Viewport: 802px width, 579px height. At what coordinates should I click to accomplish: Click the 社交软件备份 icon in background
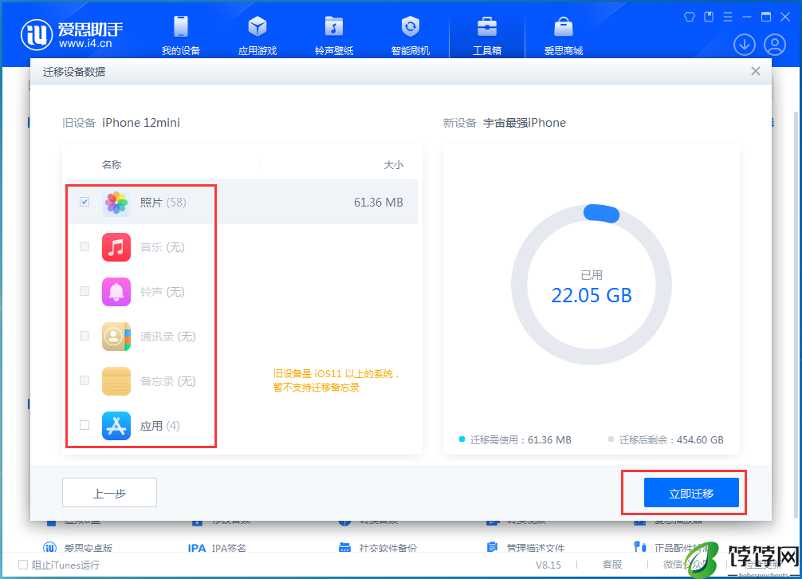344,548
